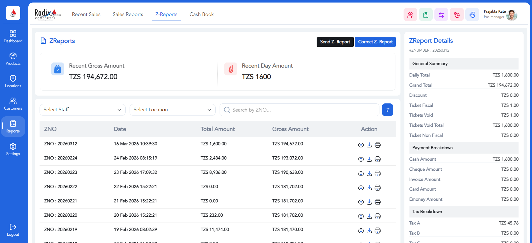
Task: Click the pink customers icon in header
Action: tap(410, 15)
